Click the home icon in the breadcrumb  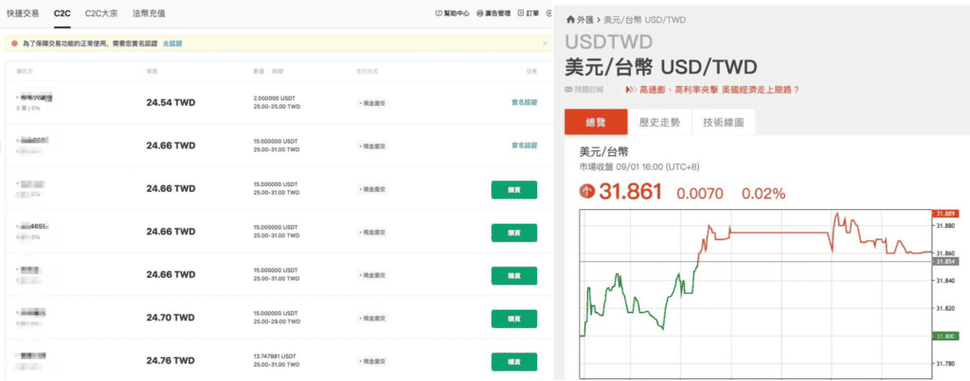point(570,20)
